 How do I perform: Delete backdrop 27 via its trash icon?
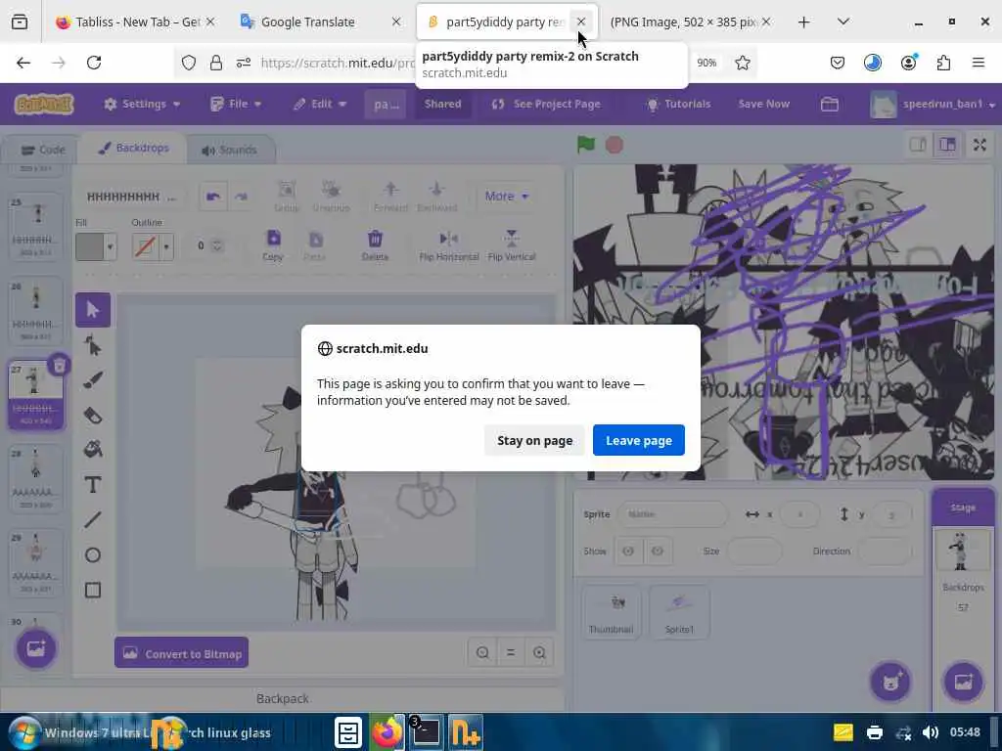pyautogui.click(x=59, y=366)
